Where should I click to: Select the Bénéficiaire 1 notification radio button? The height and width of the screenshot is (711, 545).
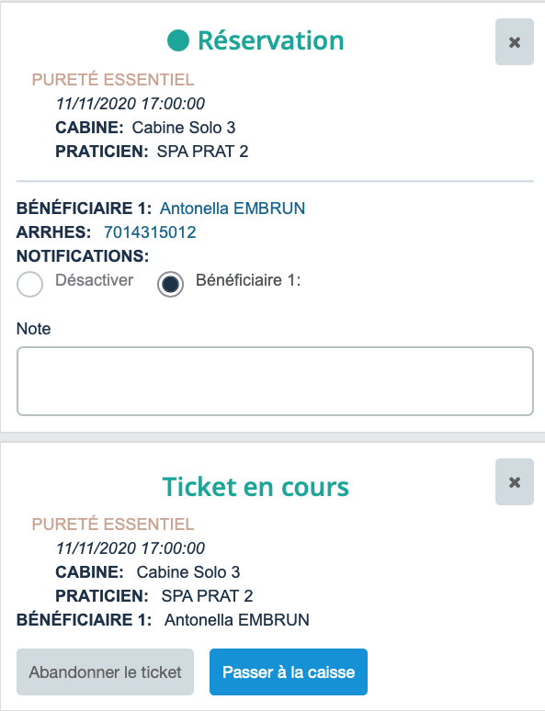[x=170, y=285]
